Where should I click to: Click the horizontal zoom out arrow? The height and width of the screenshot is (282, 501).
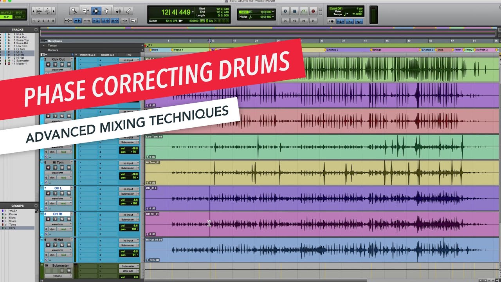(34, 11)
